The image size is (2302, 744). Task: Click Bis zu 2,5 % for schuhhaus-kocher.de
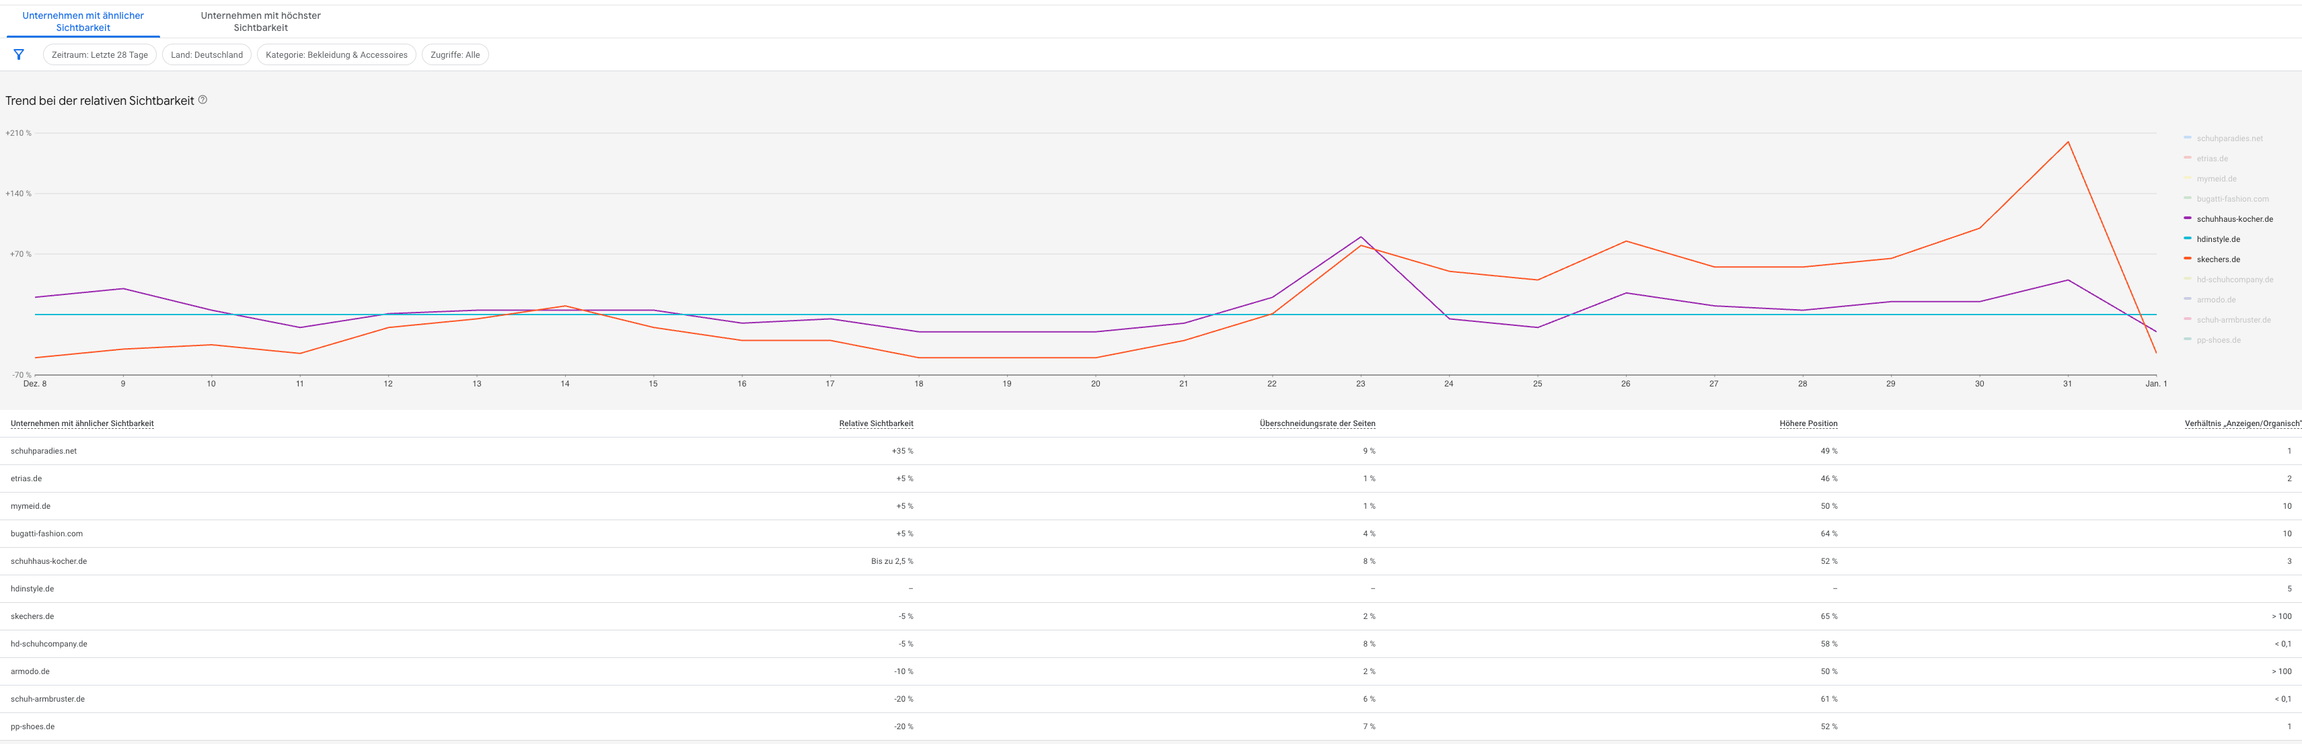[892, 562]
